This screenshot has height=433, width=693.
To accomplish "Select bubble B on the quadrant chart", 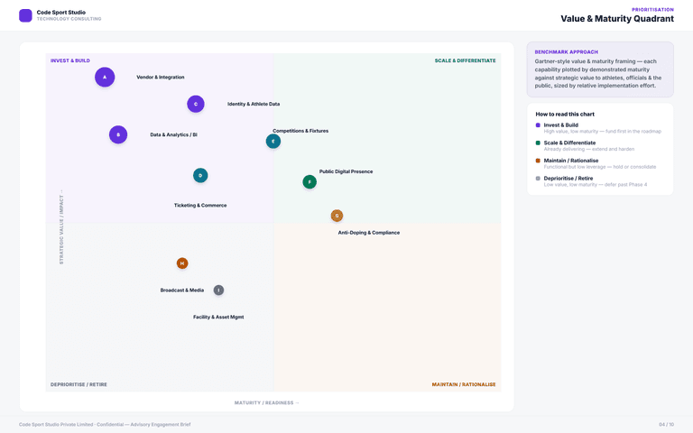I will point(118,134).
